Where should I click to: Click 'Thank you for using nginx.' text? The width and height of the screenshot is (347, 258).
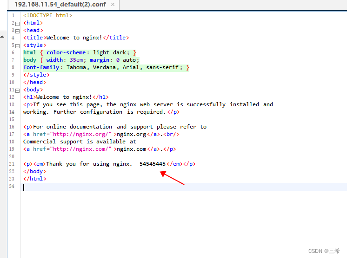click(x=89, y=164)
